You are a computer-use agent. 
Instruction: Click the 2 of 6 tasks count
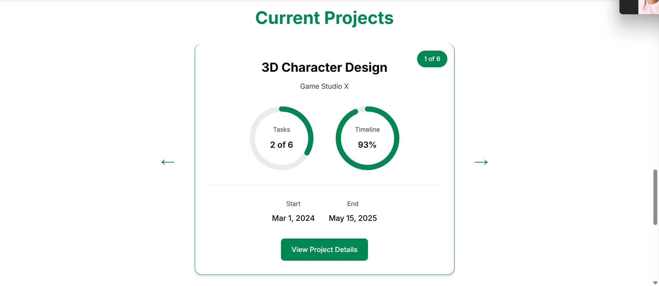282,145
